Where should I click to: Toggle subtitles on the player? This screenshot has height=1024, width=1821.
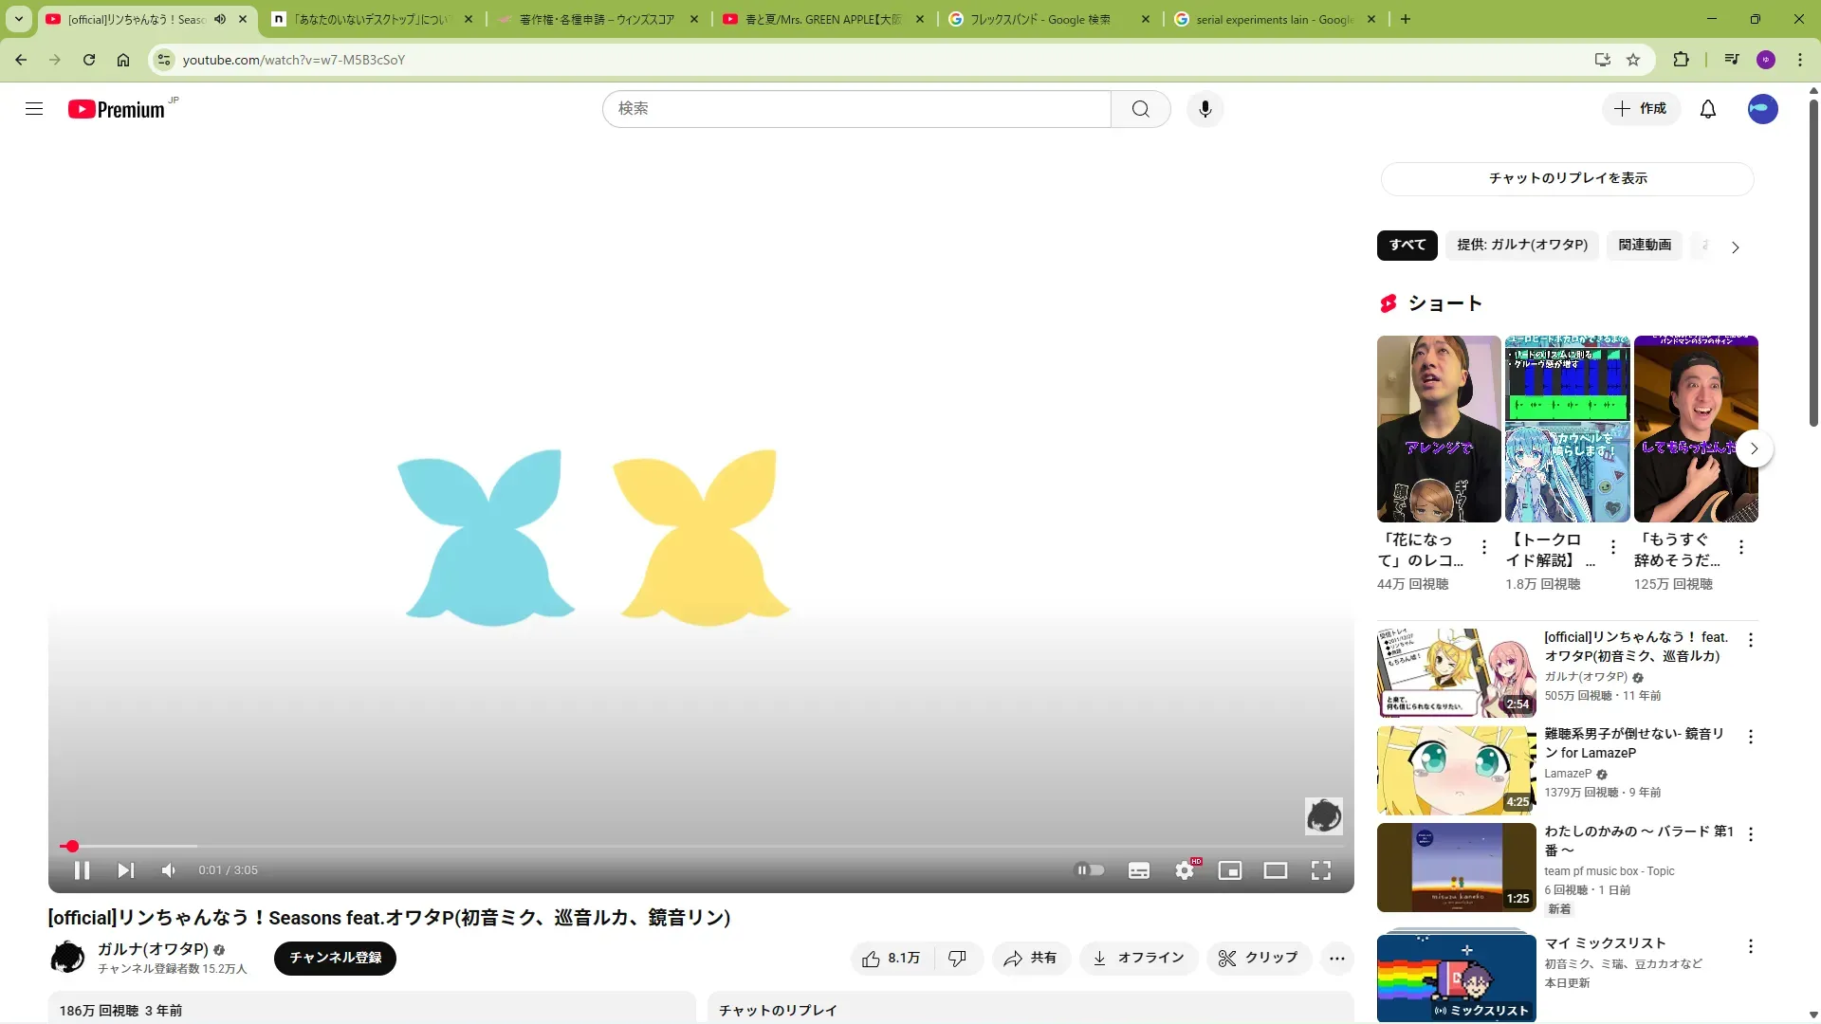1139,870
